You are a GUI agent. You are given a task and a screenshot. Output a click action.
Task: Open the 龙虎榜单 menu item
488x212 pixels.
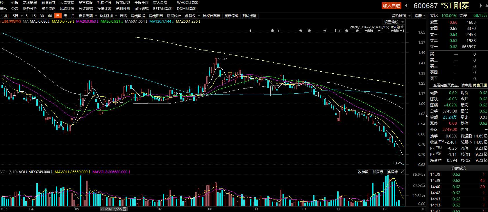click(30, 3)
